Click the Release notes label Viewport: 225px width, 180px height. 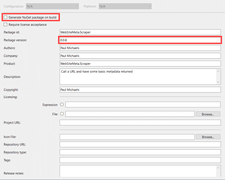click(14, 173)
